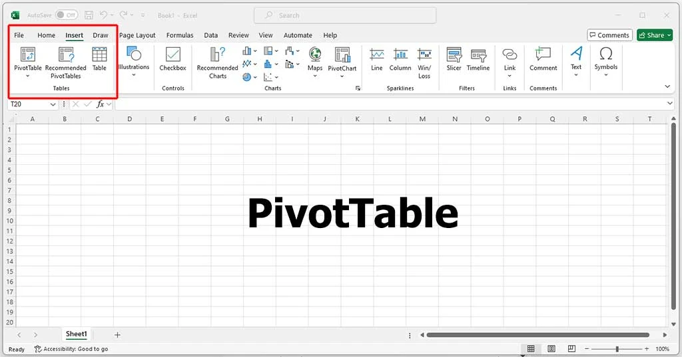The width and height of the screenshot is (682, 357).
Task: Expand the Link dropdown arrow
Action: 510,76
